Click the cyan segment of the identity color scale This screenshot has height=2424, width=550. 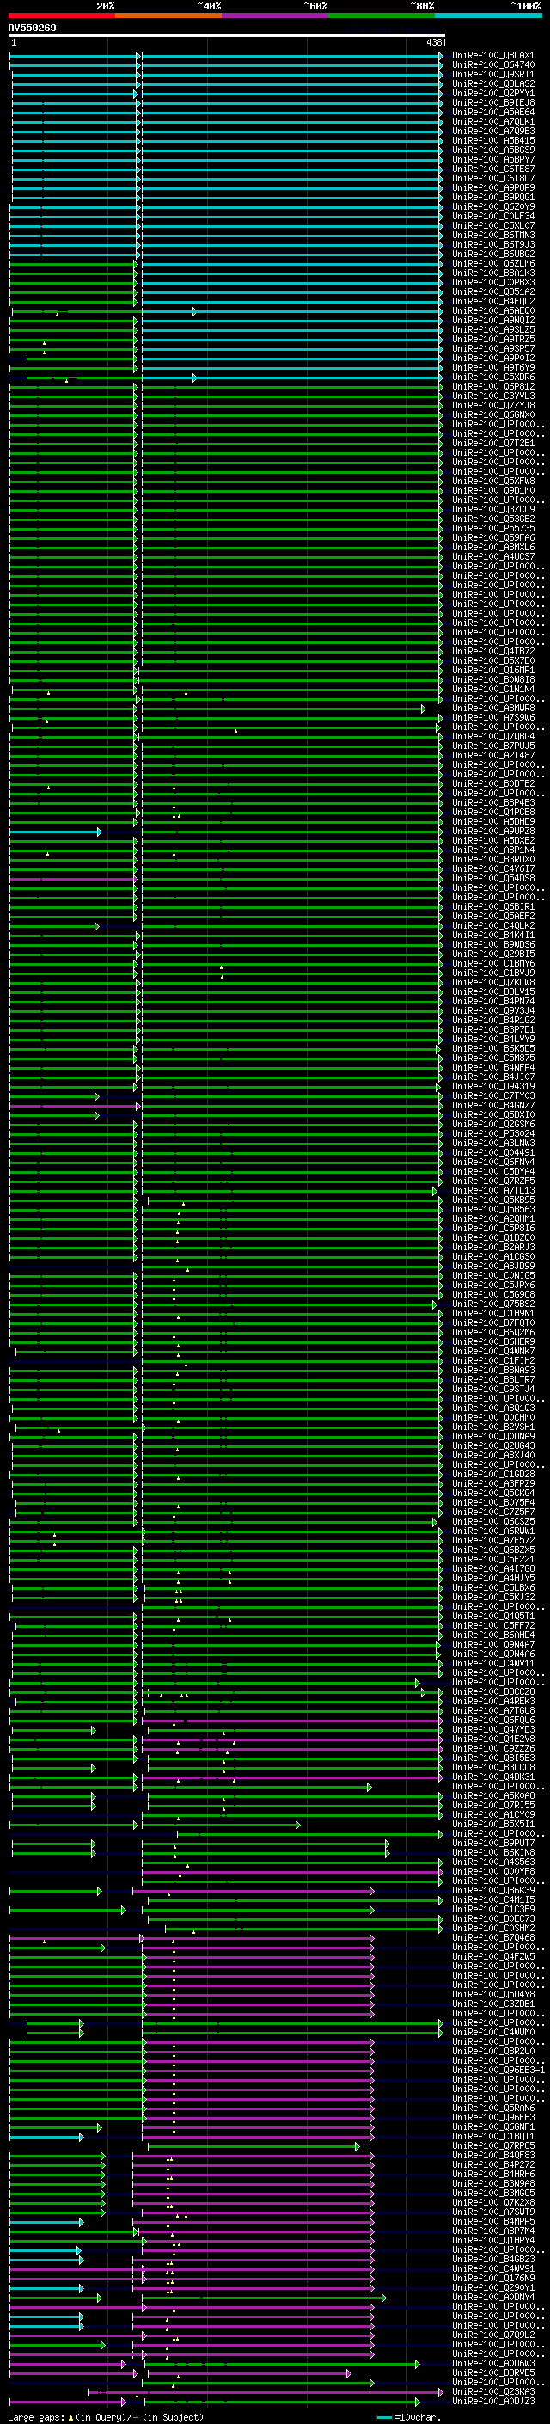(x=488, y=15)
